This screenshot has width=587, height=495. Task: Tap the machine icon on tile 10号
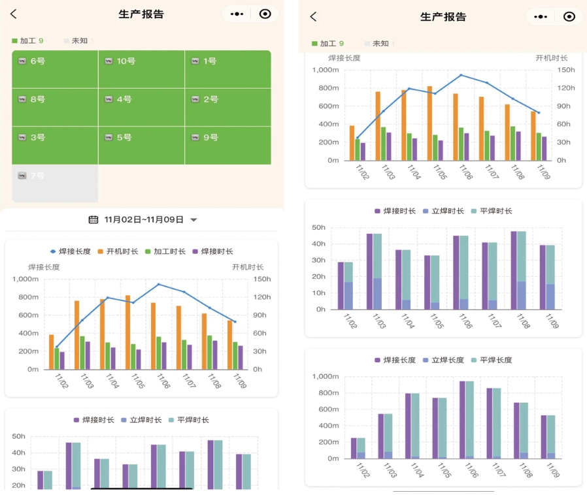108,61
